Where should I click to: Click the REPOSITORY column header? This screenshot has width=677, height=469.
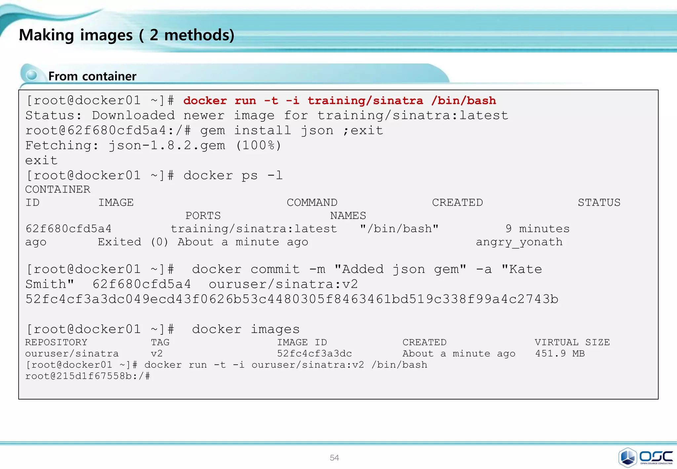click(x=56, y=342)
